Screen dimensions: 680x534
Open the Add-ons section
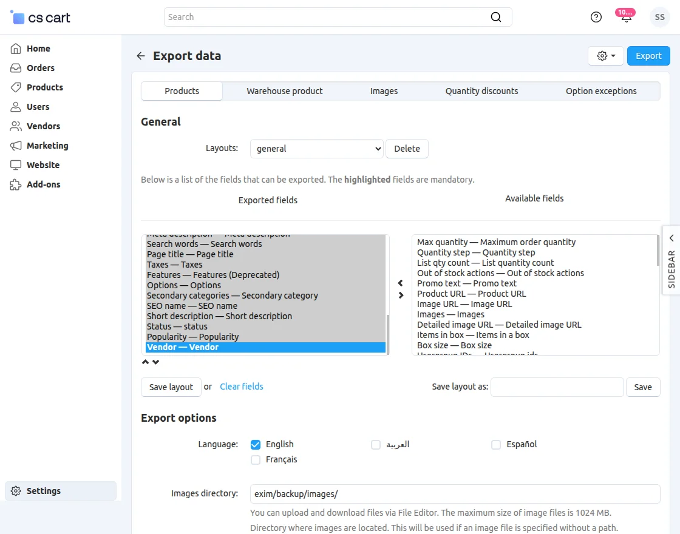point(42,184)
